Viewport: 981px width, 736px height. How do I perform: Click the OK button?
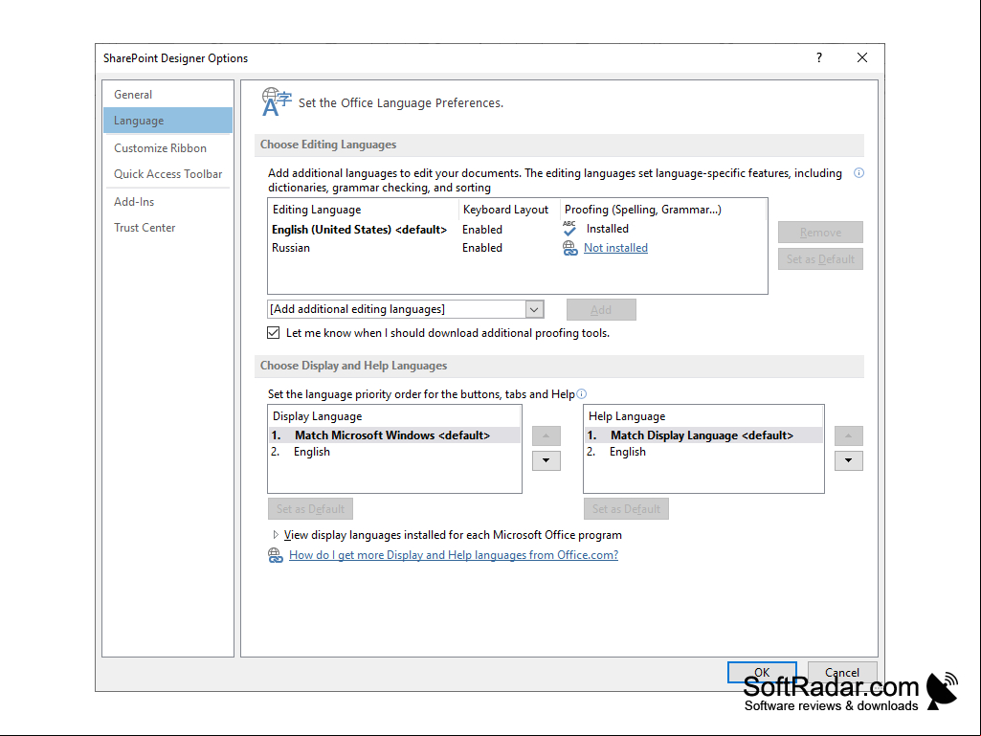pyautogui.click(x=762, y=672)
